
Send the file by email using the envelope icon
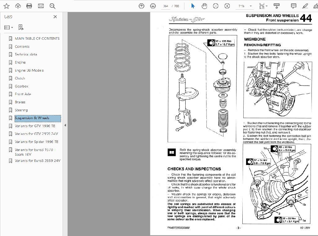coord(41,6)
